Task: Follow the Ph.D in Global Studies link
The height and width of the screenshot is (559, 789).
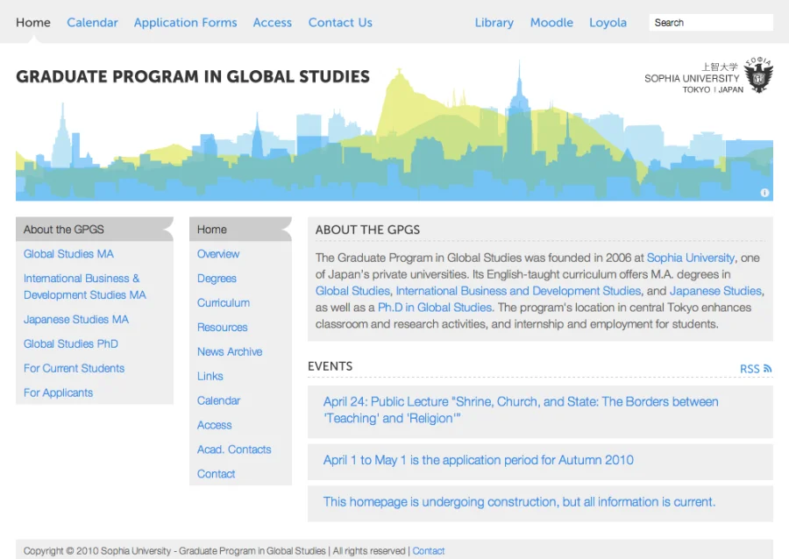Action: click(435, 308)
